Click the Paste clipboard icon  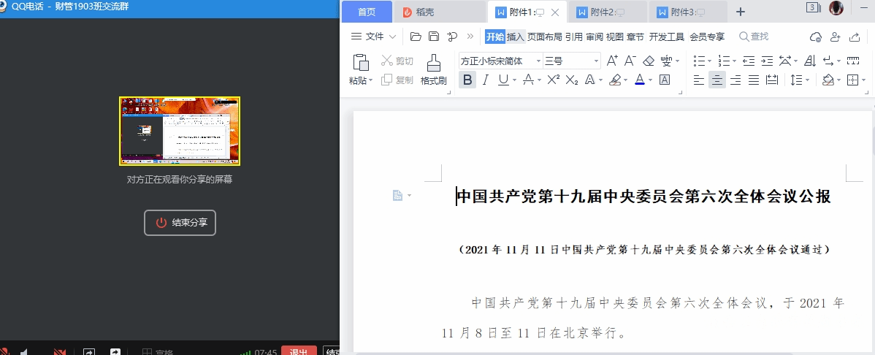[x=361, y=63]
